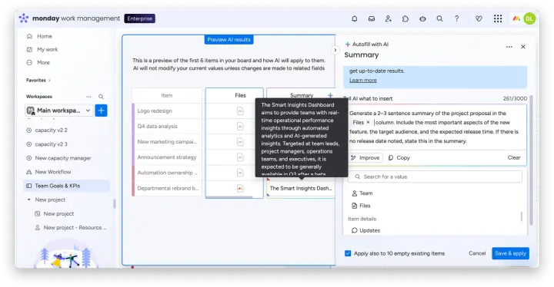Click Save & apply
Viewport: 554px width, 287px height.
coord(511,253)
